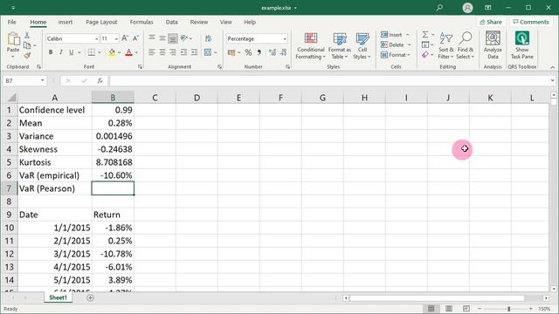Screen dimensions: 559x314
Task: Apply Comma Style number format
Action: point(259,52)
